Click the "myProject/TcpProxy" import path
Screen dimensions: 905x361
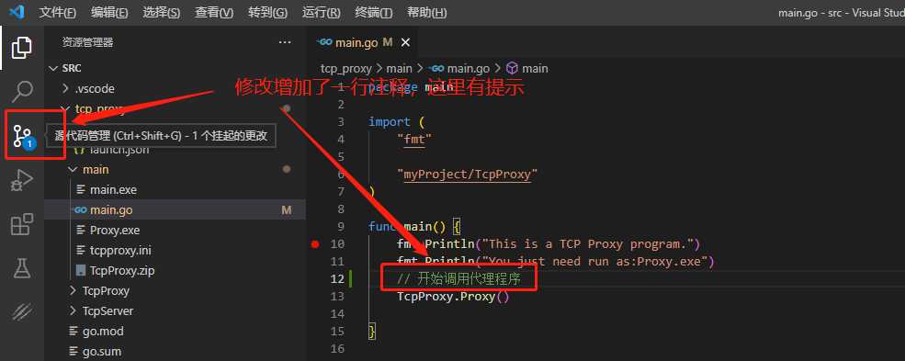[467, 175]
